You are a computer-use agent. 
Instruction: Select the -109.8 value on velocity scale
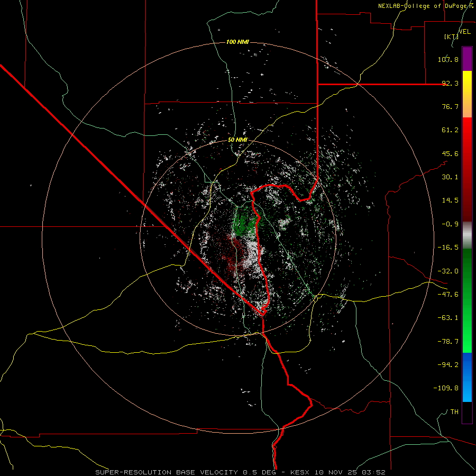point(446,388)
